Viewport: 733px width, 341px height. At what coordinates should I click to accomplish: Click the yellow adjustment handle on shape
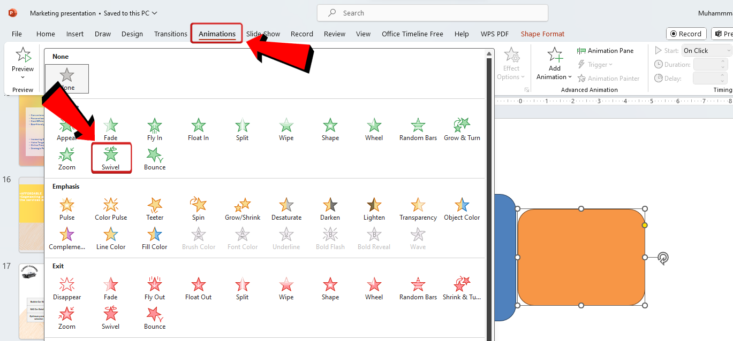(645, 225)
